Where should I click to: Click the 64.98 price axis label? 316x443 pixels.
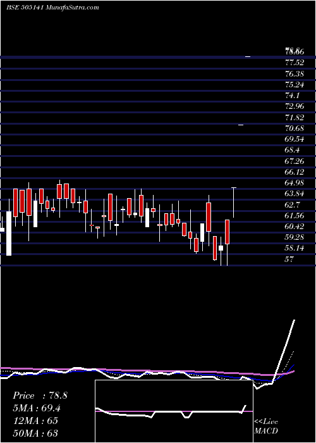tap(295, 183)
